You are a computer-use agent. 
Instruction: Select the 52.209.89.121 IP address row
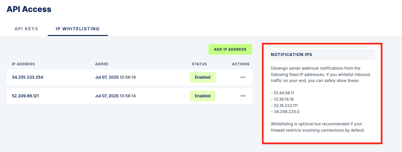[130, 96]
